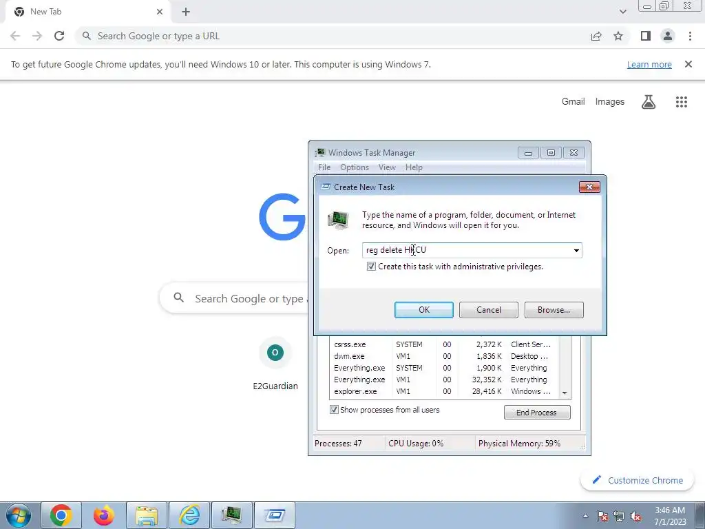Screen dimensions: 705x529
Task: Launch Firefox from the taskbar
Action: [104, 515]
